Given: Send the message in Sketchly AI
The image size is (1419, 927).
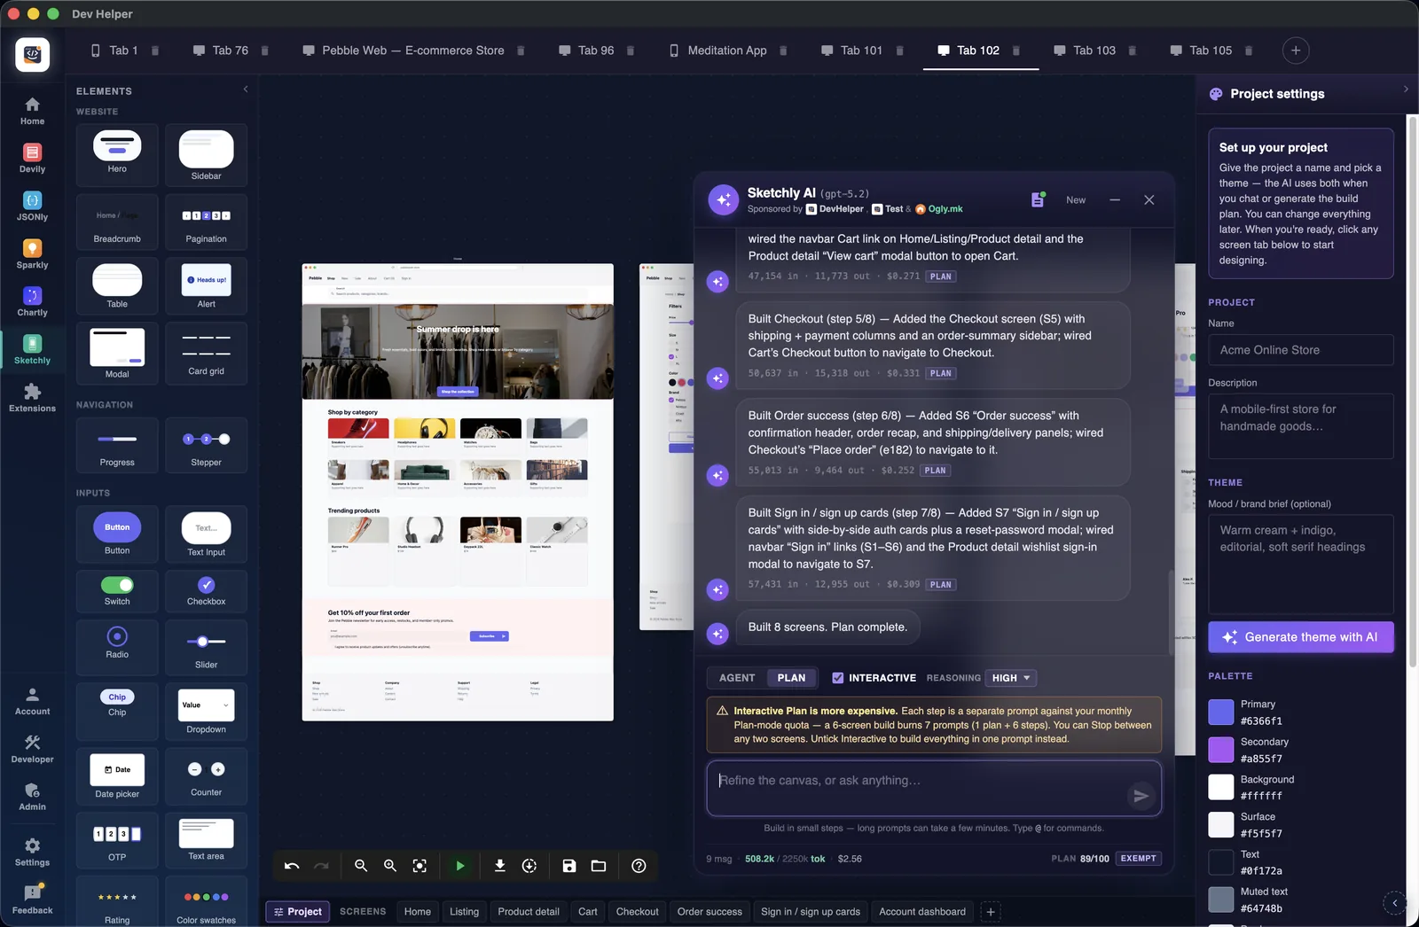Looking at the screenshot, I should tap(1141, 796).
